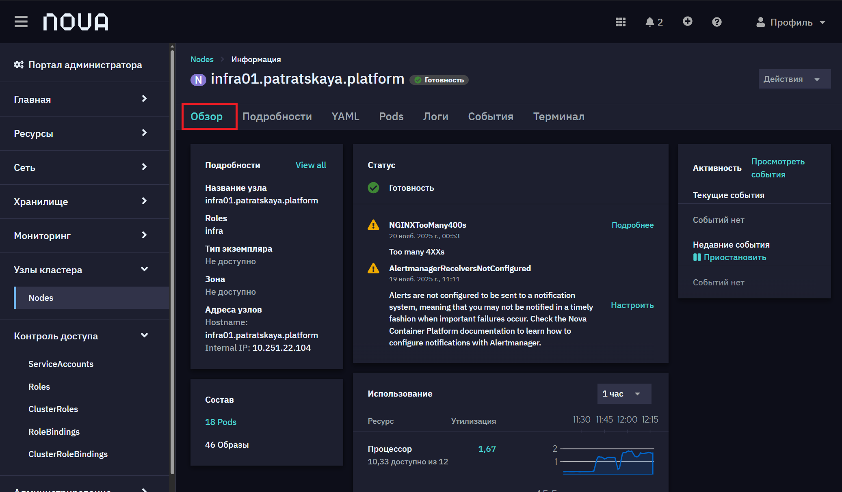
Task: Expand the Ресурсы sidebar section
Action: (84, 133)
